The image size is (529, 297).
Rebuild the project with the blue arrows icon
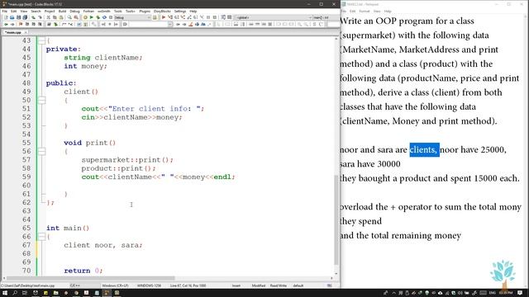point(104,17)
